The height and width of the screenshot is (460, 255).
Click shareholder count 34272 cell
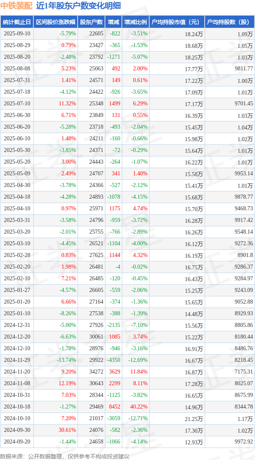click(97, 372)
